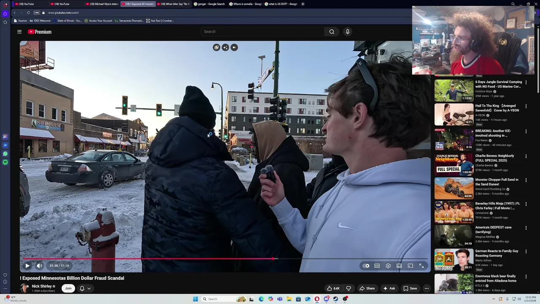Open Nick Shirley channel link
The height and width of the screenshot is (304, 540).
coord(42,286)
